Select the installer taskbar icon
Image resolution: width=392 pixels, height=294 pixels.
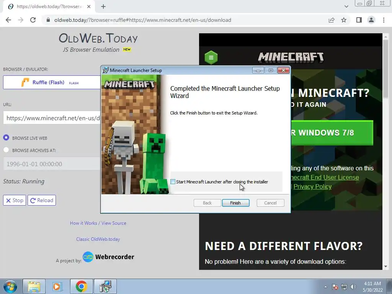tap(105, 286)
